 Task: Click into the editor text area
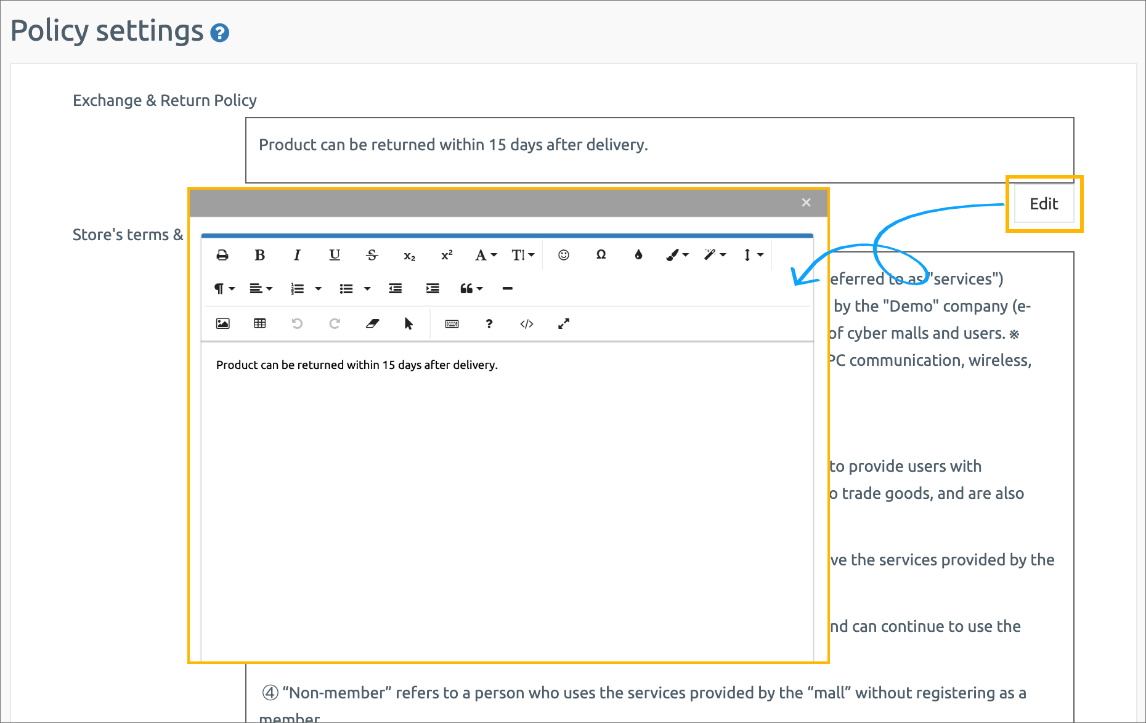tap(505, 493)
